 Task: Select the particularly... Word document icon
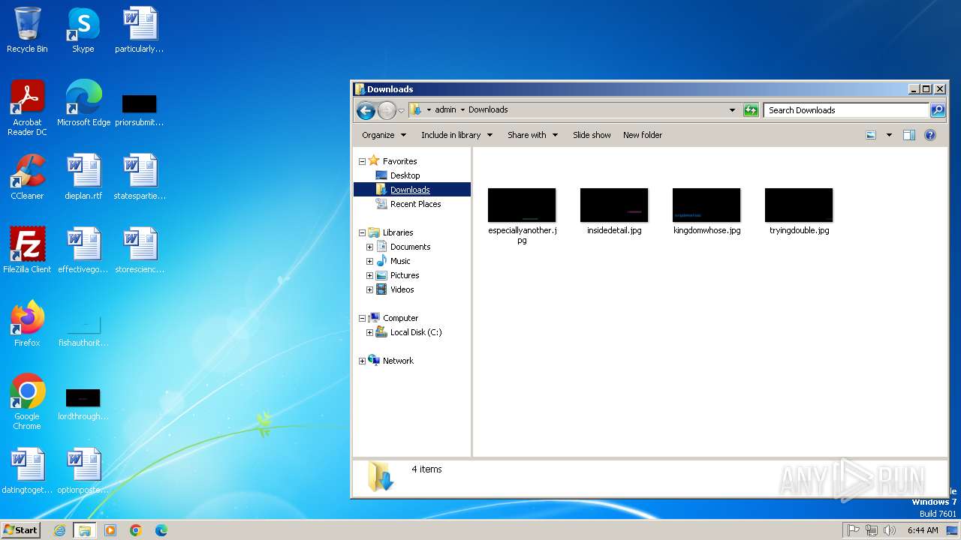coord(140,30)
